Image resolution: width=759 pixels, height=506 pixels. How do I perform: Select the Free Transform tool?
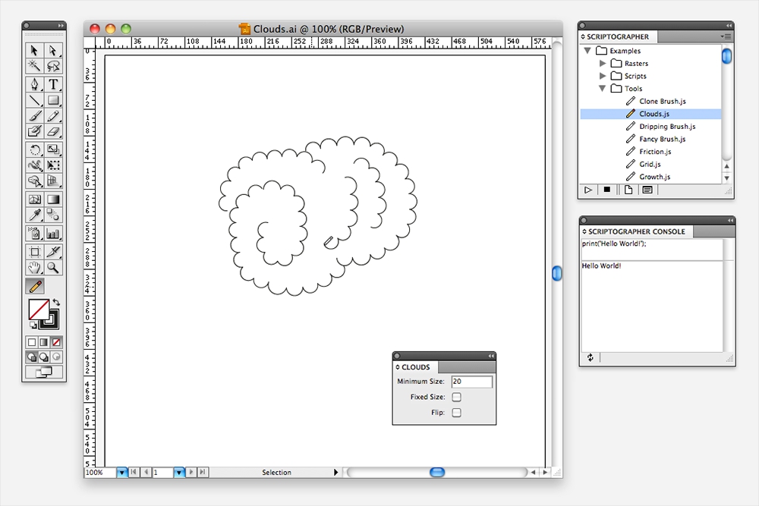pos(53,165)
